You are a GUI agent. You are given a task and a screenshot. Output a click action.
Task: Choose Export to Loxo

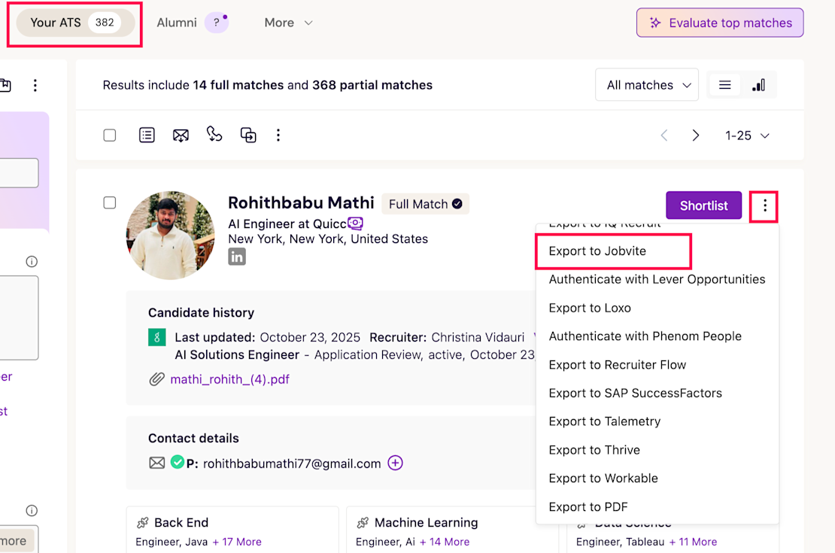[590, 308]
